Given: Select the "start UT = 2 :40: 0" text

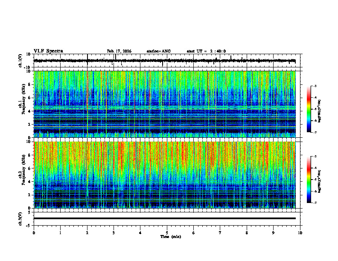Looking at the screenshot, I should (x=206, y=51).
